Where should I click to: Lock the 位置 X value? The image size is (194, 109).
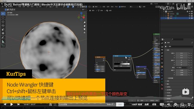coord(189,53)
